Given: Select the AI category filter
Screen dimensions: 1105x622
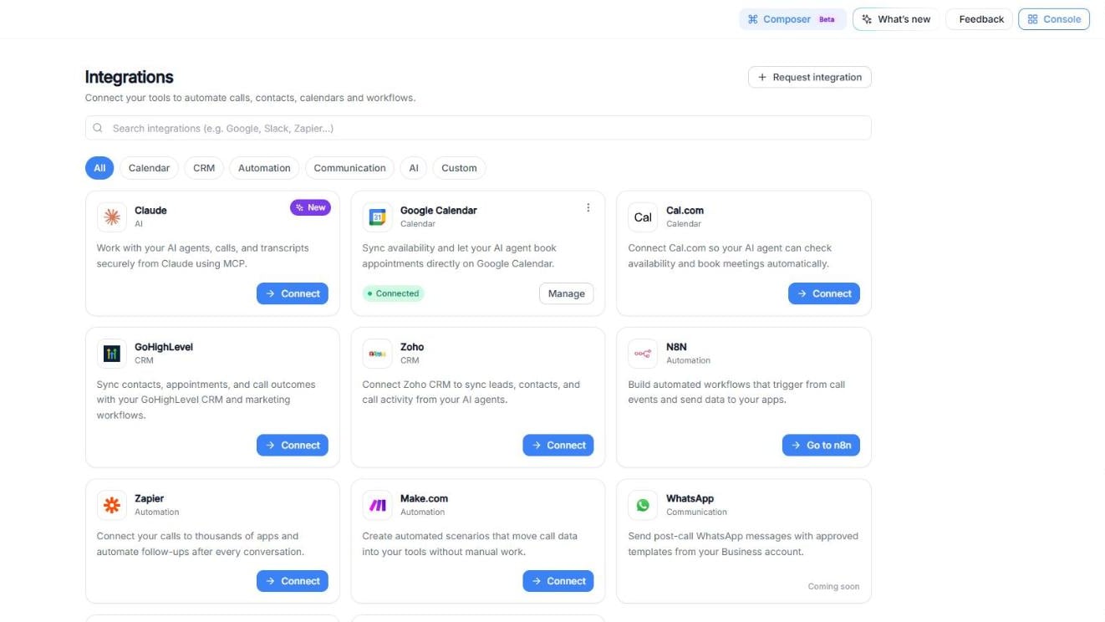Looking at the screenshot, I should point(414,168).
